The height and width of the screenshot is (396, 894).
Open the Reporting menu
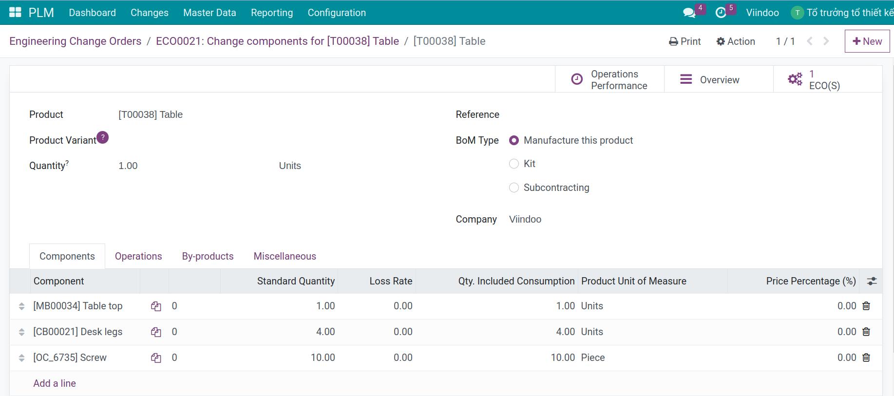point(272,13)
